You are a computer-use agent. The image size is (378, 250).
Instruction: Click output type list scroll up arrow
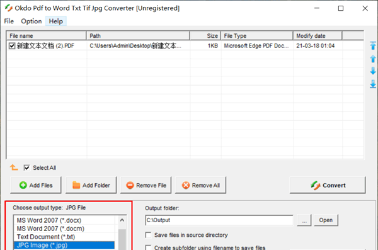pyautogui.click(x=122, y=220)
